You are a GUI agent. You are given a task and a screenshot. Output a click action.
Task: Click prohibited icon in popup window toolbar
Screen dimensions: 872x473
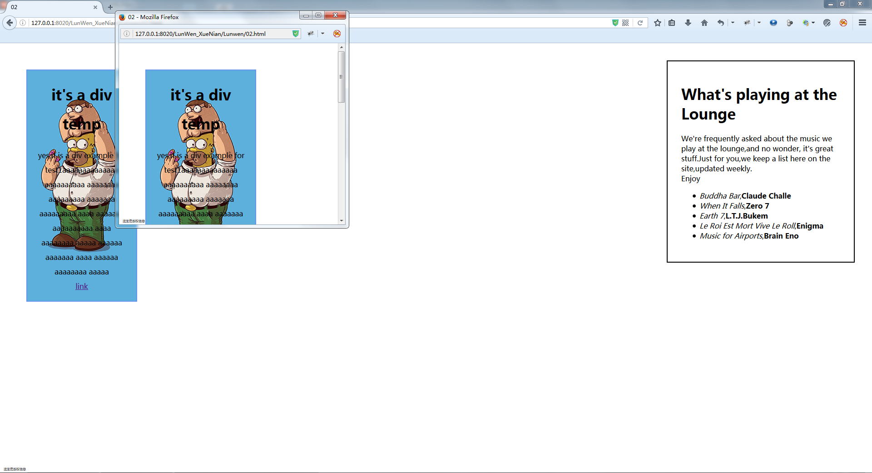(x=337, y=34)
